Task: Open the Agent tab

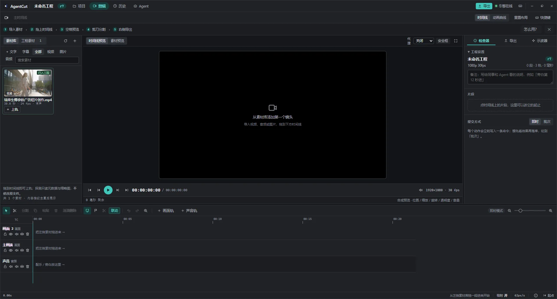Action: 141,6
